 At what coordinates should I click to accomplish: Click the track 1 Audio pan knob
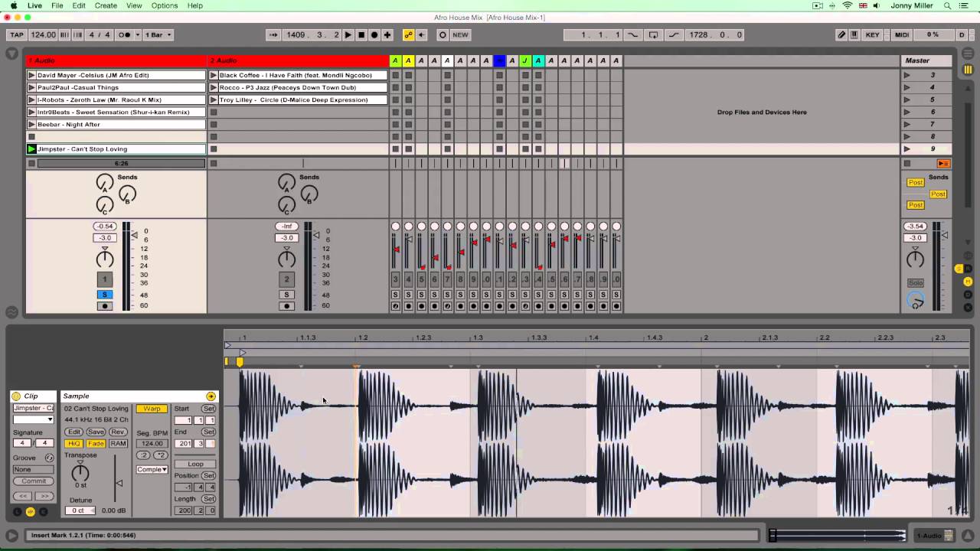coord(105,259)
